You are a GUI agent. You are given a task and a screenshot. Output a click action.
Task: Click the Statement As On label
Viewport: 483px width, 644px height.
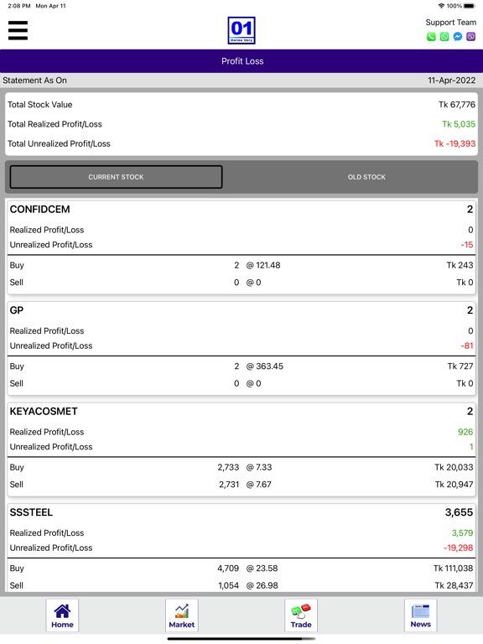34,80
